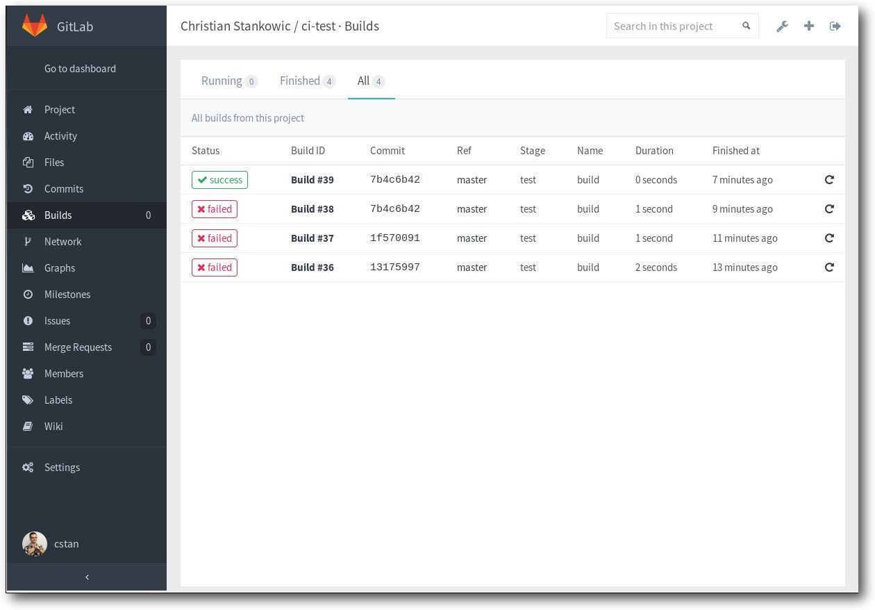Click the Issues count badge
Screen dimensions: 875x610
tap(148, 321)
